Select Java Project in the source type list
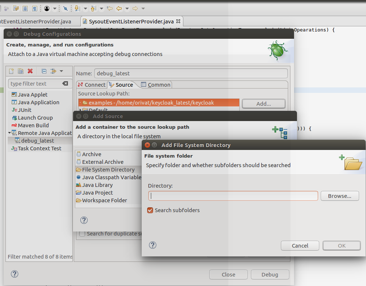The width and height of the screenshot is (366, 286). [97, 193]
